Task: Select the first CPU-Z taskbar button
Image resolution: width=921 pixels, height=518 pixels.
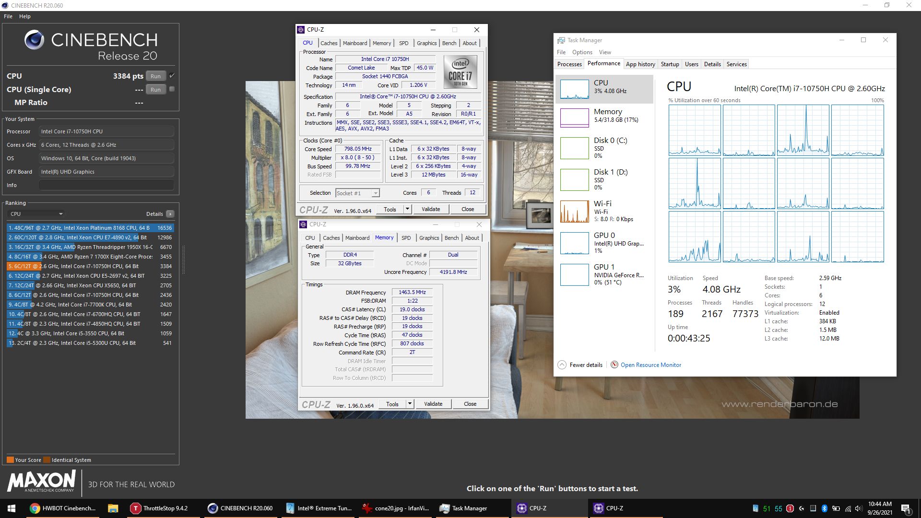Action: coord(549,508)
